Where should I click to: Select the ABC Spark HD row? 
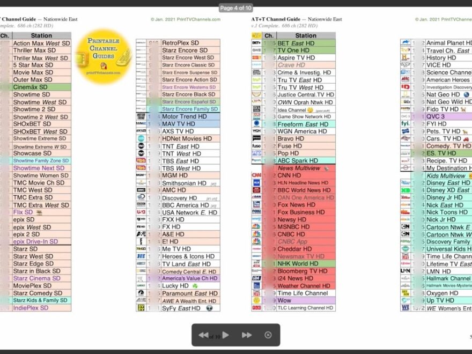[293, 161]
